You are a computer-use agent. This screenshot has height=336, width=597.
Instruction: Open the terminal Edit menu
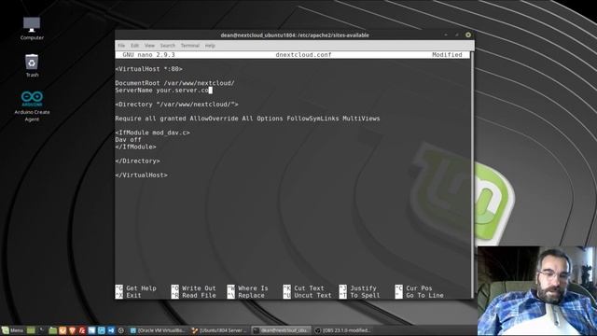[x=134, y=46]
